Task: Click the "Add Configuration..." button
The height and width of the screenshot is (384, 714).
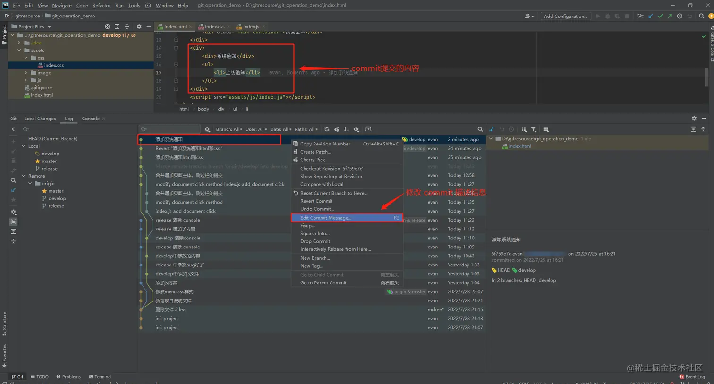Action: 566,16
